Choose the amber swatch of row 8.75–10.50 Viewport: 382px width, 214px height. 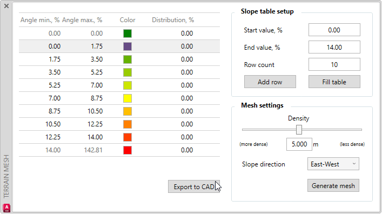(128, 111)
